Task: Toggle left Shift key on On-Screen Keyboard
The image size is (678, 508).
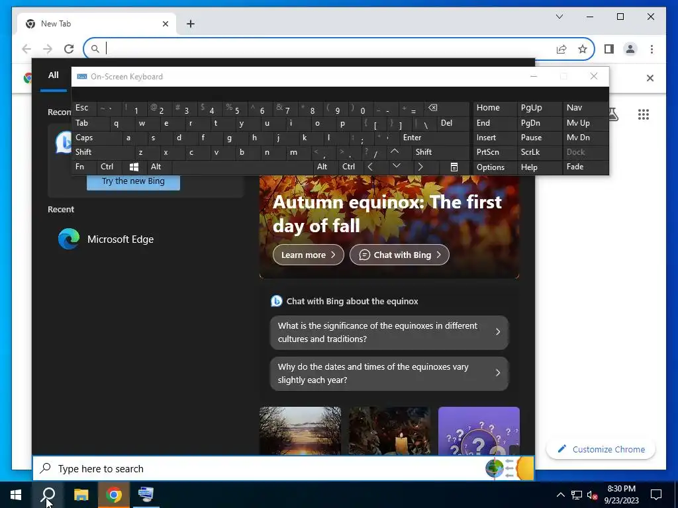Action: tap(103, 152)
